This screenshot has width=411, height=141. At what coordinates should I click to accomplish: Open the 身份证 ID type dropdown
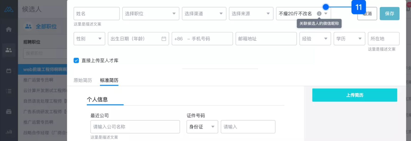(202, 127)
